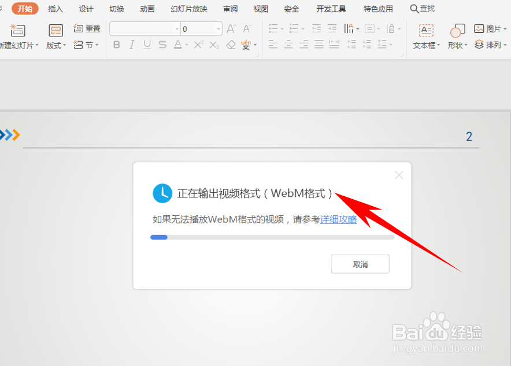Decrease font size with A- icon
The image size is (511, 366).
click(247, 29)
